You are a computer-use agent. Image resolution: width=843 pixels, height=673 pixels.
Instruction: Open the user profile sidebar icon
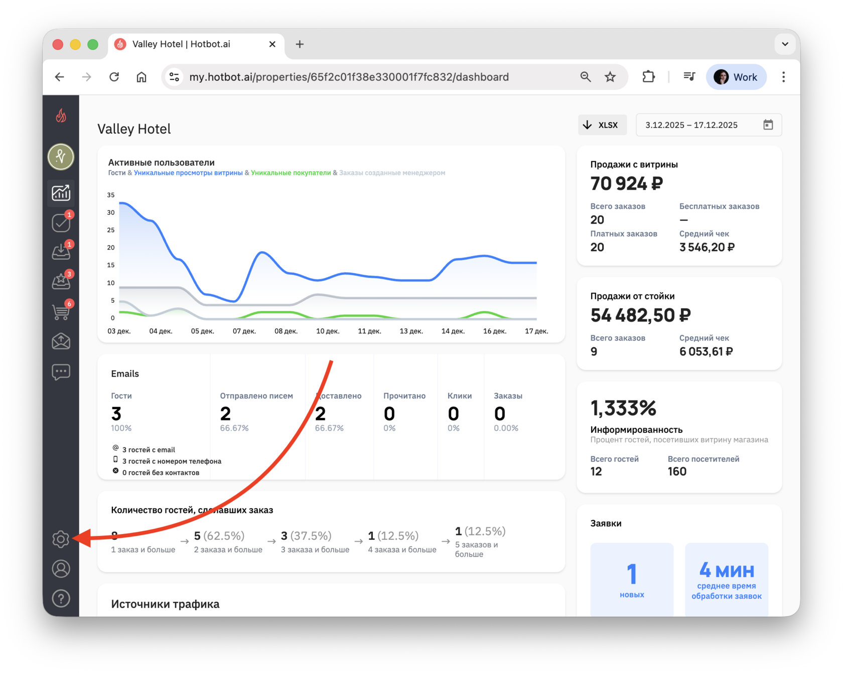(61, 569)
